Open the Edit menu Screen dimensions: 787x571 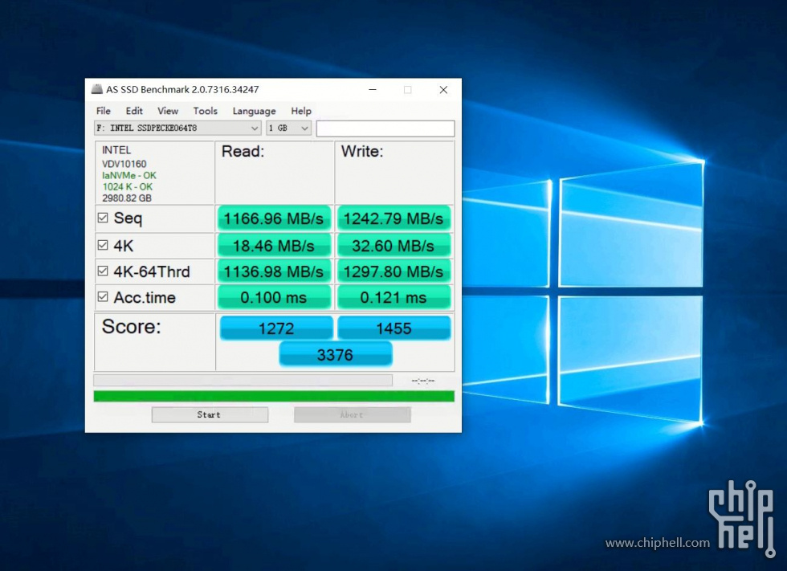[x=134, y=111]
